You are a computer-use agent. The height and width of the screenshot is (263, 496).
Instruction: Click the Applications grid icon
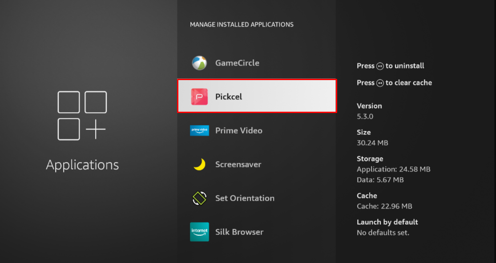[82, 116]
